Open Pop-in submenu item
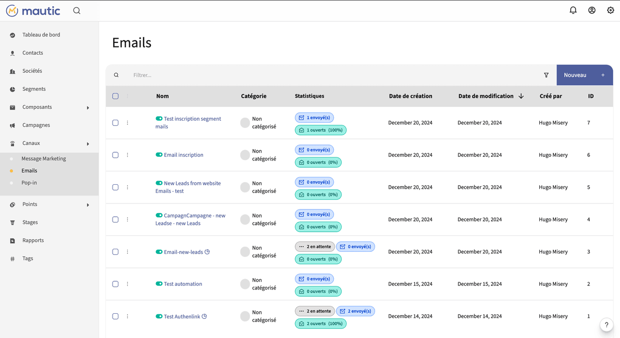Screen dimensions: 620x338 (x=29, y=183)
